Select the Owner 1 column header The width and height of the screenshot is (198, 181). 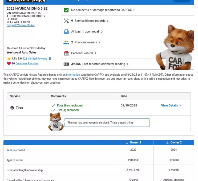tap(133, 142)
